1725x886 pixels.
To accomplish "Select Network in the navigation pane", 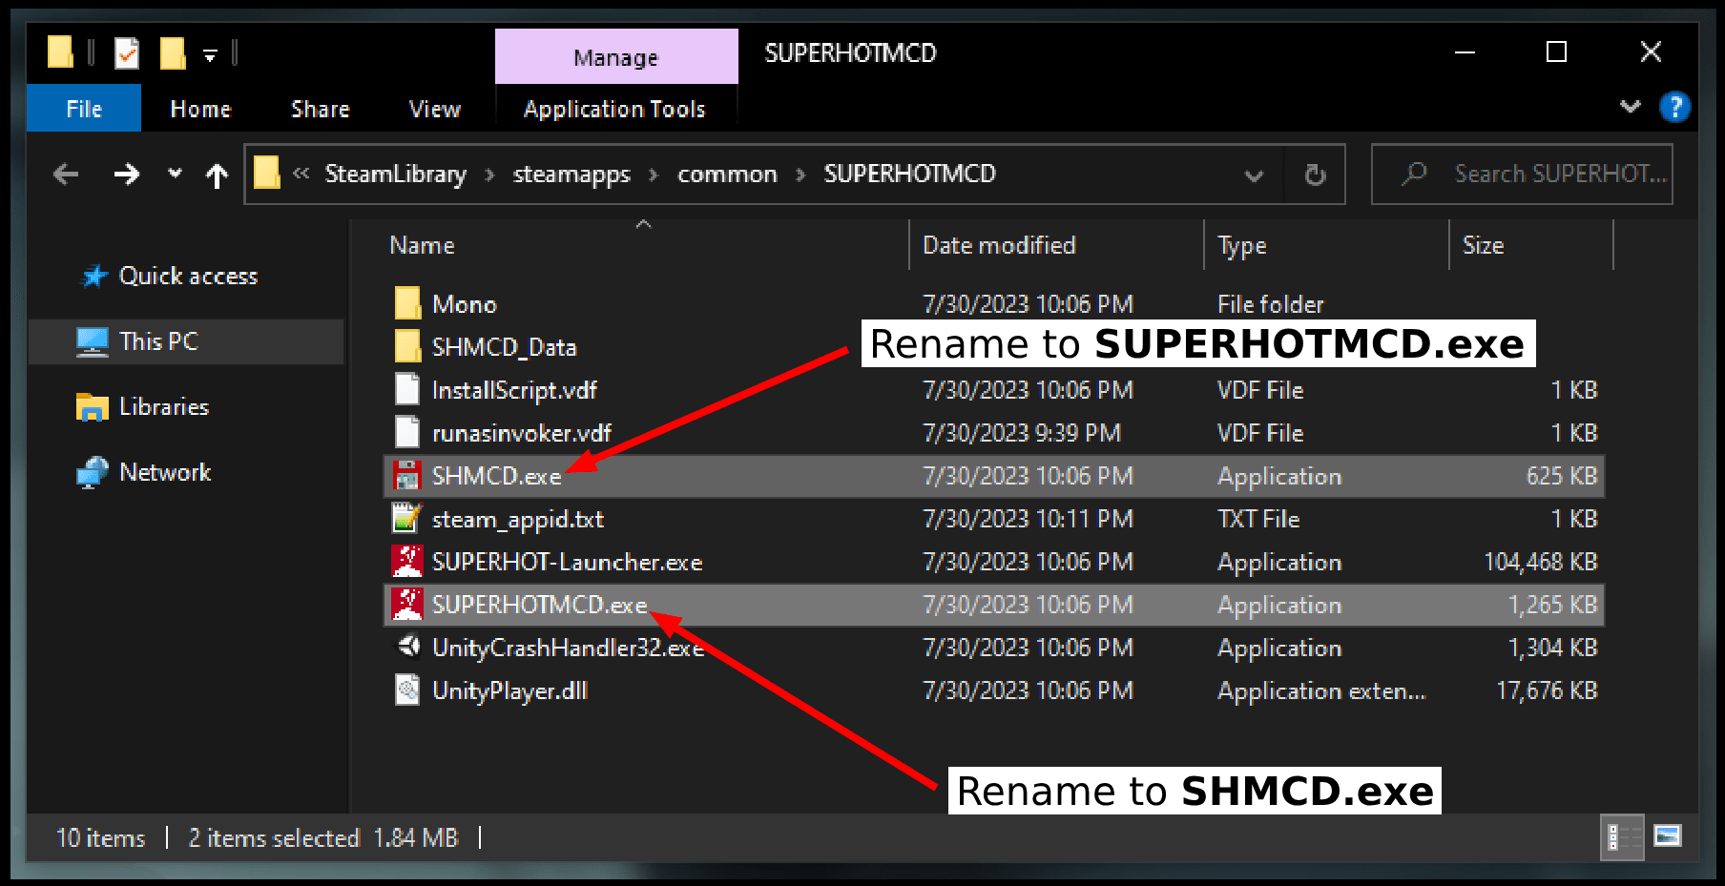I will tap(164, 473).
